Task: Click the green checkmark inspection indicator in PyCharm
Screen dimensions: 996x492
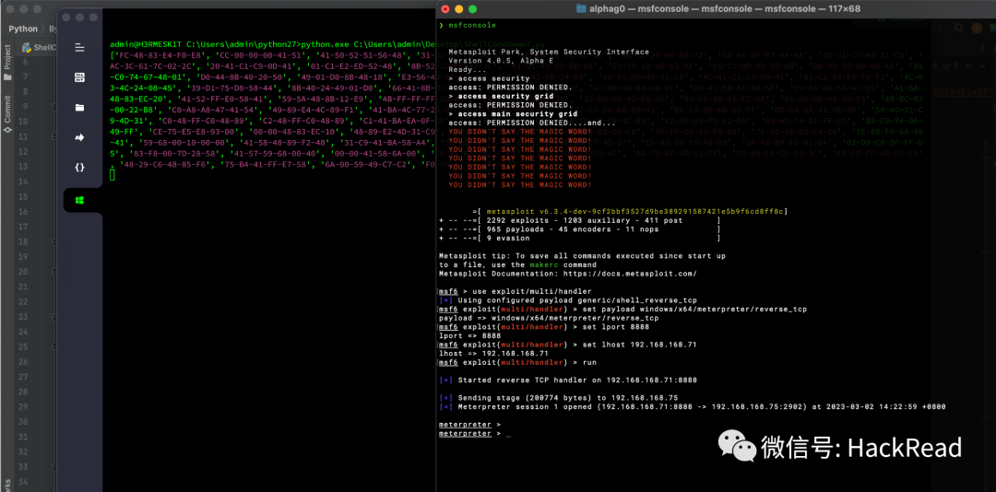Action: point(946,65)
